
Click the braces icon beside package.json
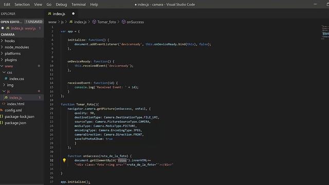coord(2,122)
